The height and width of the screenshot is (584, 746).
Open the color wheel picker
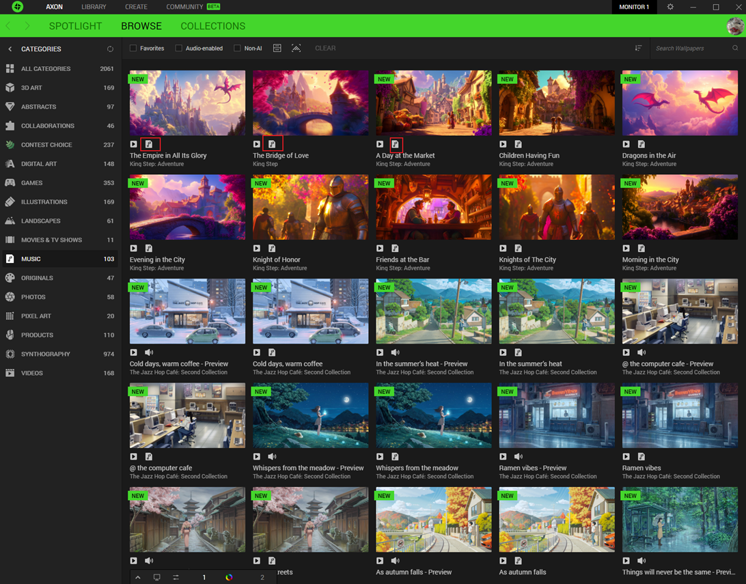tap(228, 577)
